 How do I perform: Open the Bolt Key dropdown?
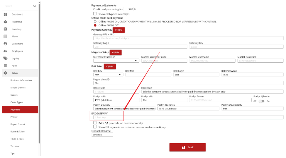pos(108,75)
